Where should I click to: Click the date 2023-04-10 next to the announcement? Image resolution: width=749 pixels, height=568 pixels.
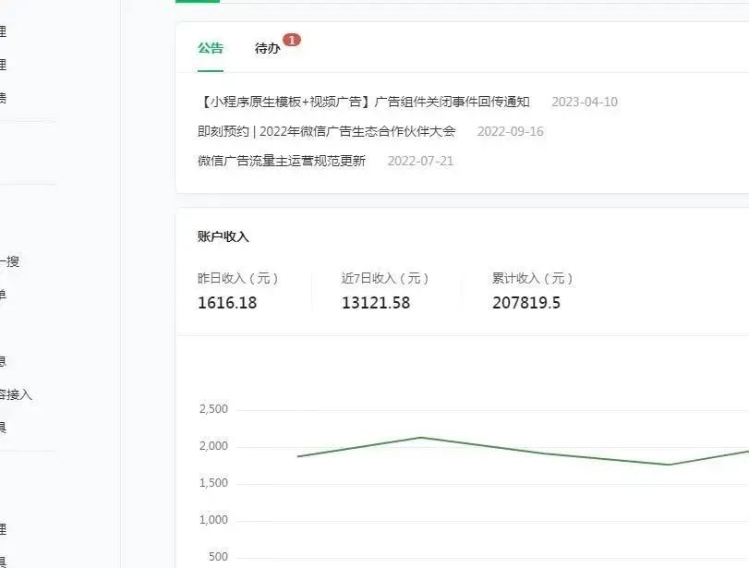(585, 102)
